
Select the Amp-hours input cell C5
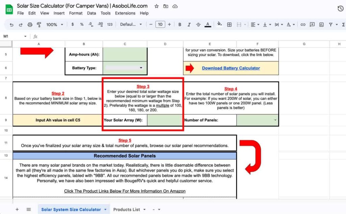(x=125, y=54)
